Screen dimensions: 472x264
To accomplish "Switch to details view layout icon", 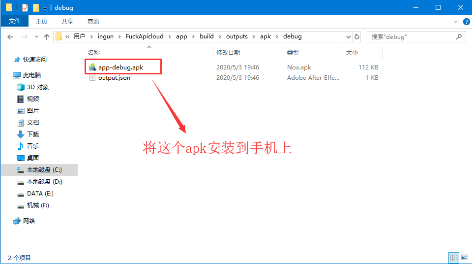I will click(x=453, y=258).
